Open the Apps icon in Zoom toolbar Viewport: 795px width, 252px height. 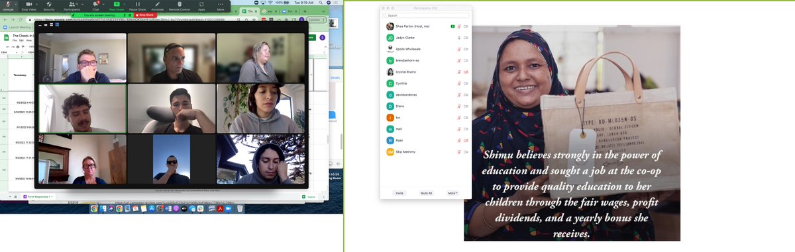(201, 5)
